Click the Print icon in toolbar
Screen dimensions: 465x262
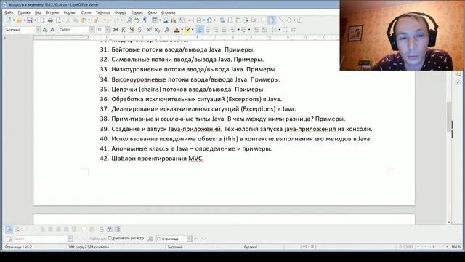point(50,20)
